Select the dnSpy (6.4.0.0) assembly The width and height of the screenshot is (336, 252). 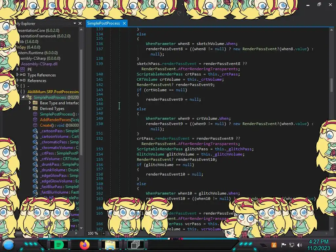[29, 47]
